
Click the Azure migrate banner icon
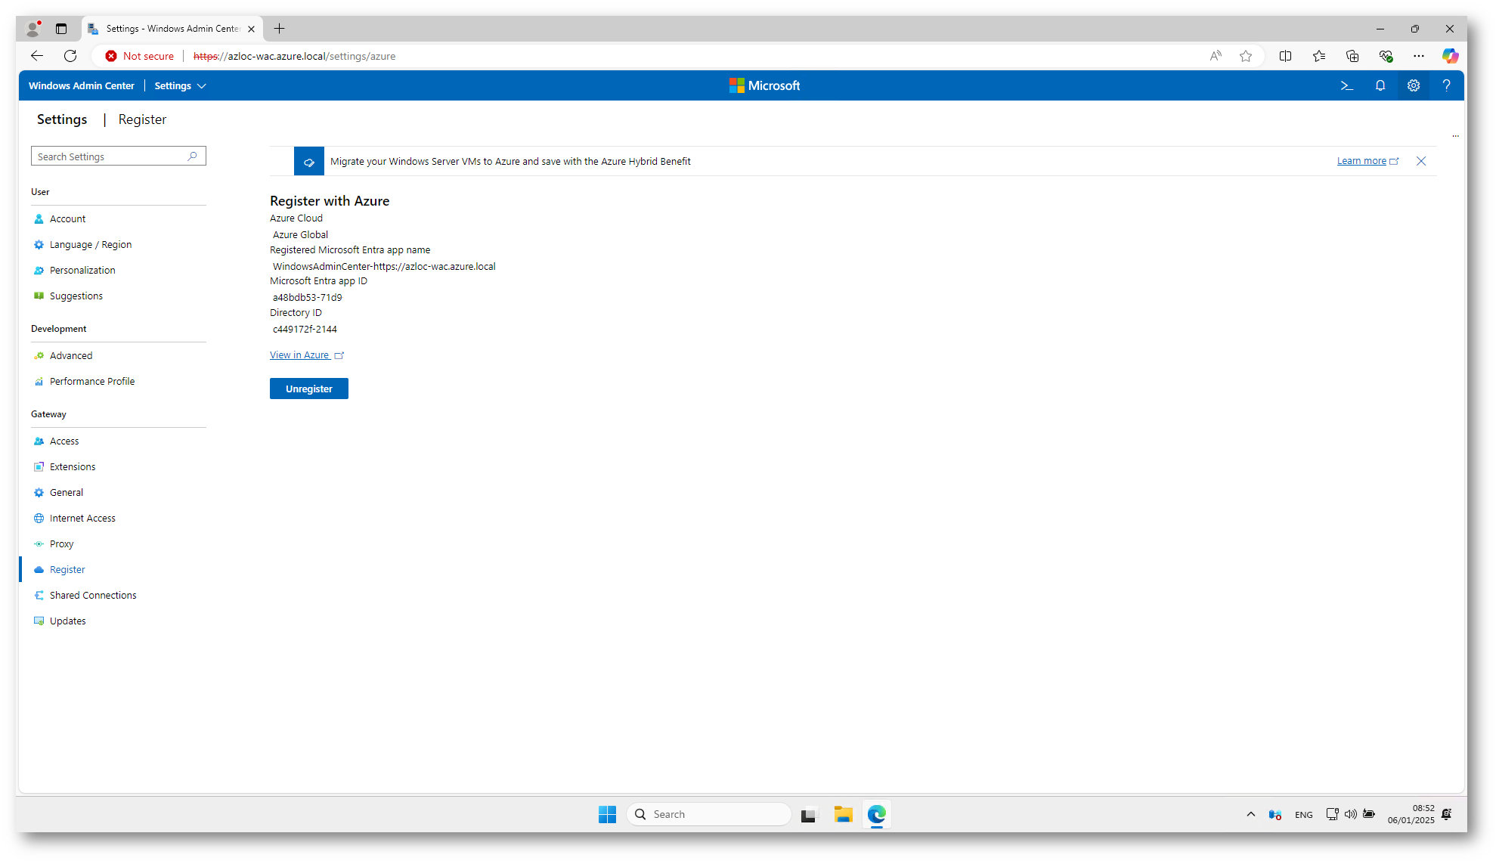[309, 162]
